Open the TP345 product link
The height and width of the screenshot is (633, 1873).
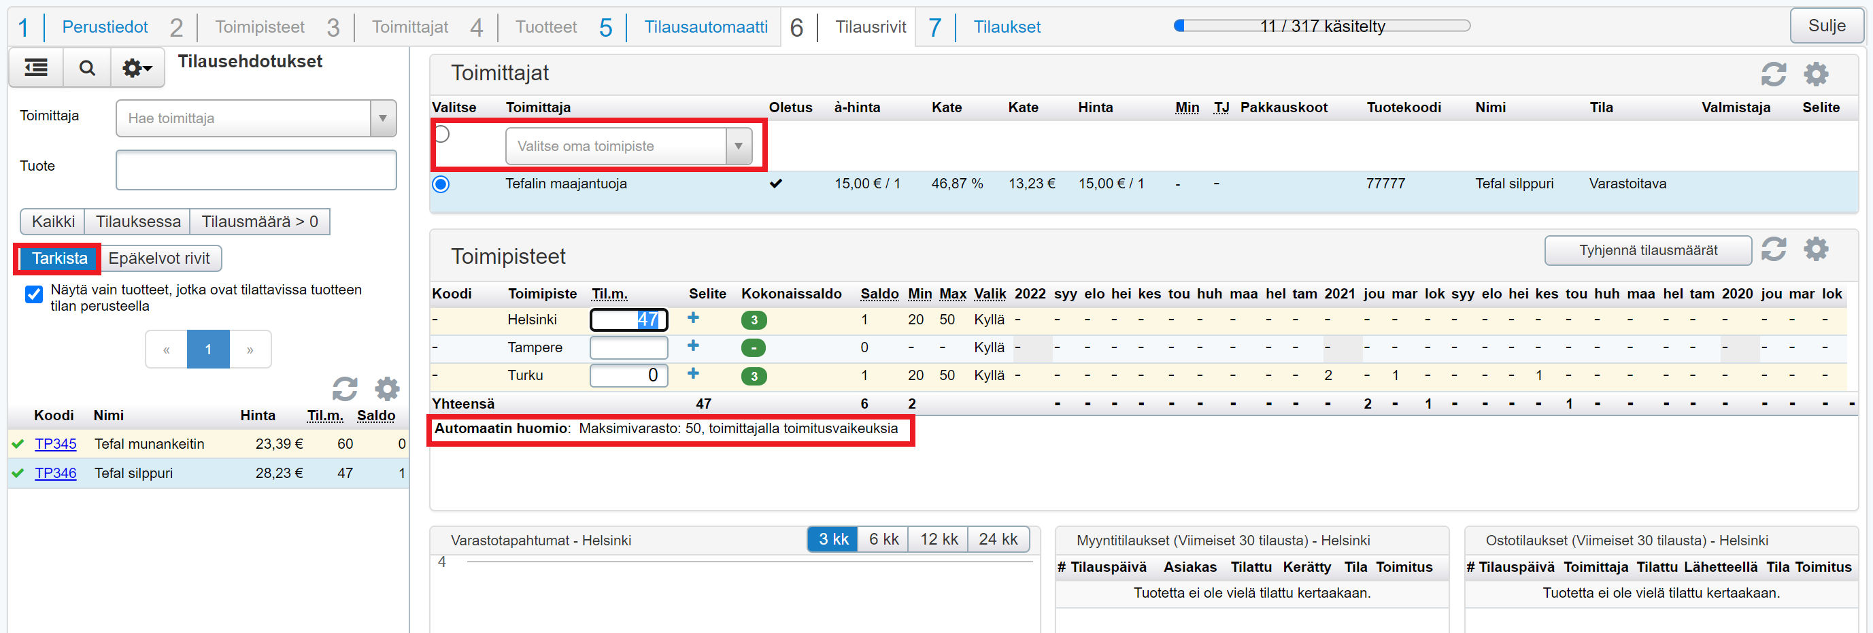coord(55,444)
